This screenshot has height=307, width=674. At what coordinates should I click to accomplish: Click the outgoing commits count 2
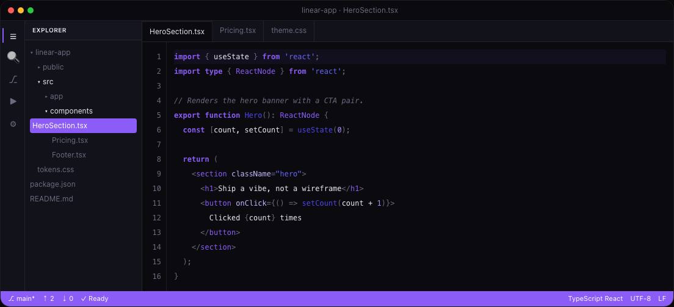(x=49, y=298)
